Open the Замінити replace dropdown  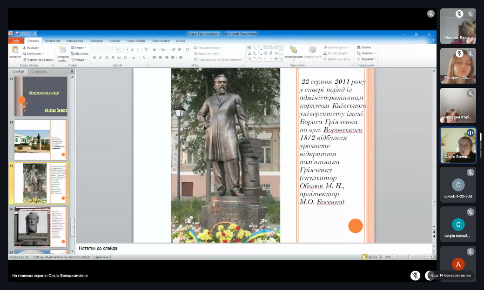[368, 53]
